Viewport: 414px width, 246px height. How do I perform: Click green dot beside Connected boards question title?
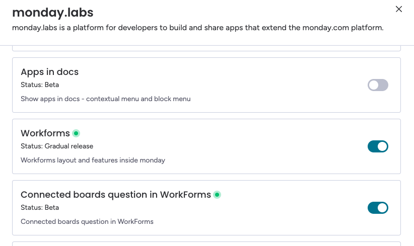(x=217, y=195)
